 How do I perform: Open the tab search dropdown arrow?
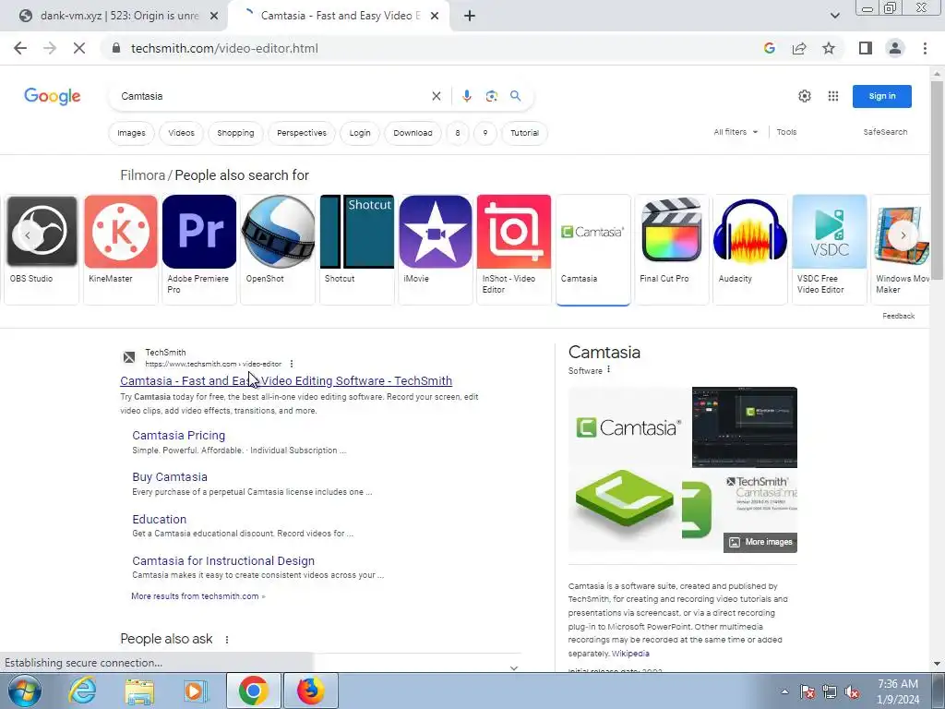pyautogui.click(x=834, y=16)
